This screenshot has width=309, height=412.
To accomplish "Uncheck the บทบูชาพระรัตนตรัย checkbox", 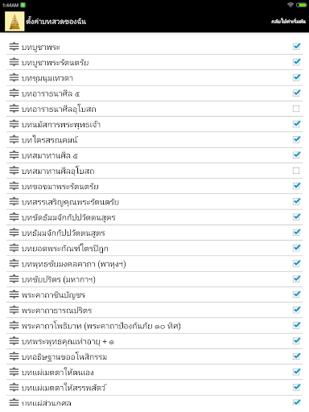I will tap(296, 62).
